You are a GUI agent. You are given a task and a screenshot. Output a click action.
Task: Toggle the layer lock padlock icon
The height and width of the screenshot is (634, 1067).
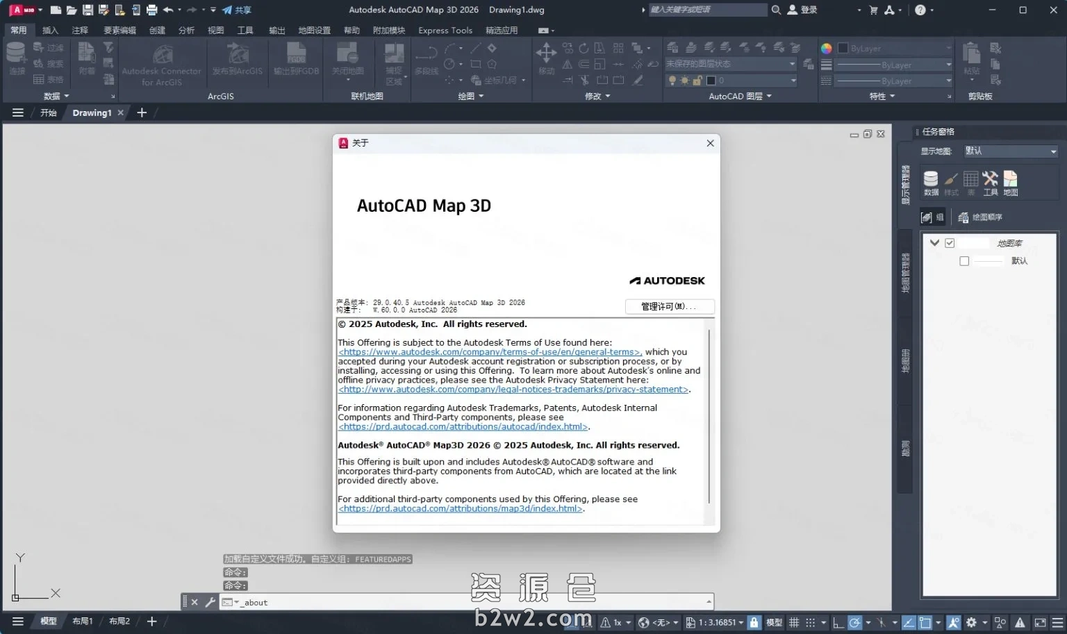coord(697,81)
